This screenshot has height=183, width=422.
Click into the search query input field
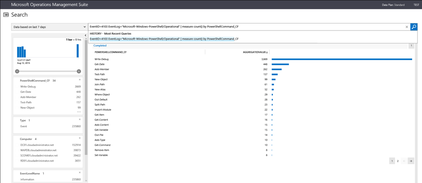(243, 27)
